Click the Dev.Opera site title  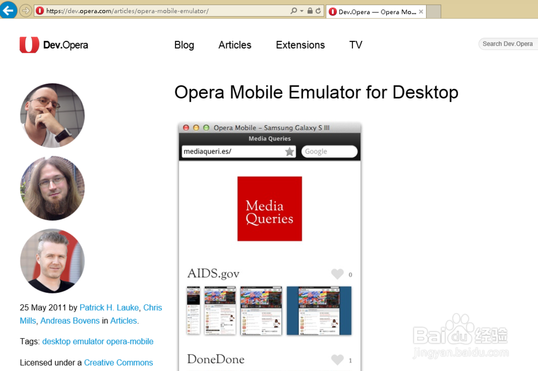[x=66, y=45]
